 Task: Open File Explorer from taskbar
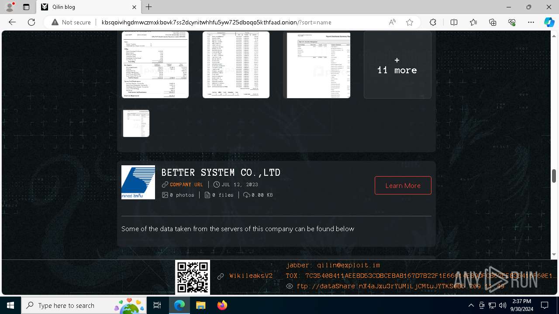[x=200, y=305]
